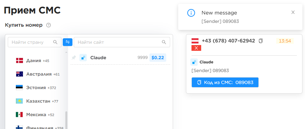Click the Austria flag on the number card

195,41
